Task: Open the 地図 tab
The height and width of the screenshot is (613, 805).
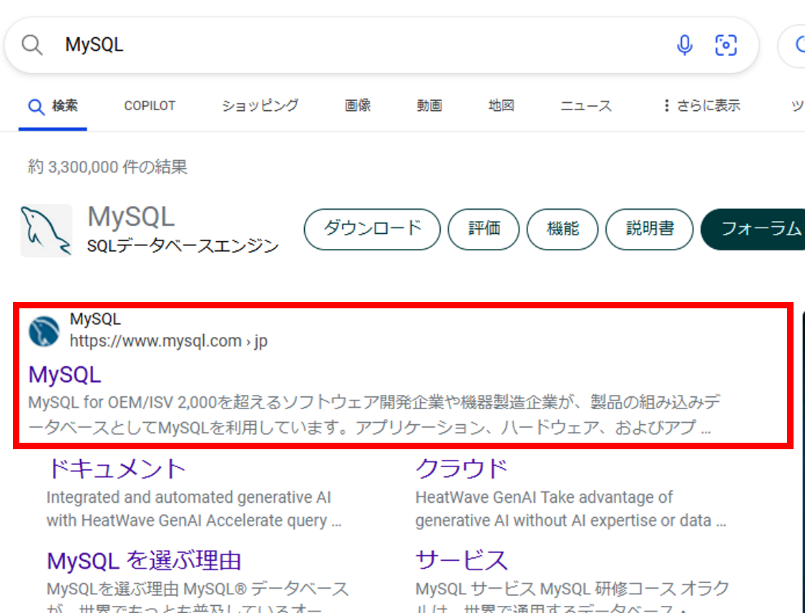Action: click(501, 105)
